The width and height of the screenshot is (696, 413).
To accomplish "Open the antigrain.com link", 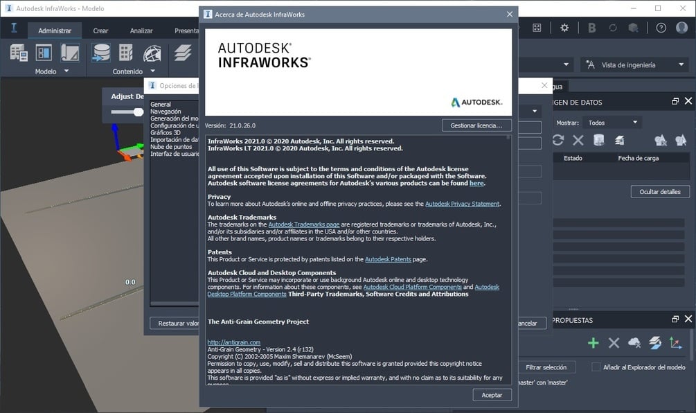I will click(x=234, y=342).
